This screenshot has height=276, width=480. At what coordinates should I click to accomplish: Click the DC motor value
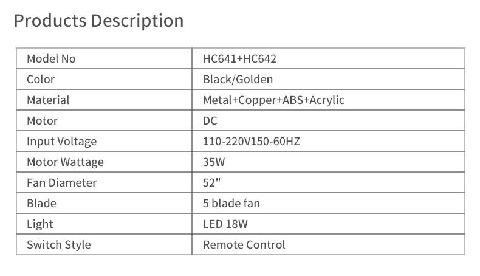210,121
